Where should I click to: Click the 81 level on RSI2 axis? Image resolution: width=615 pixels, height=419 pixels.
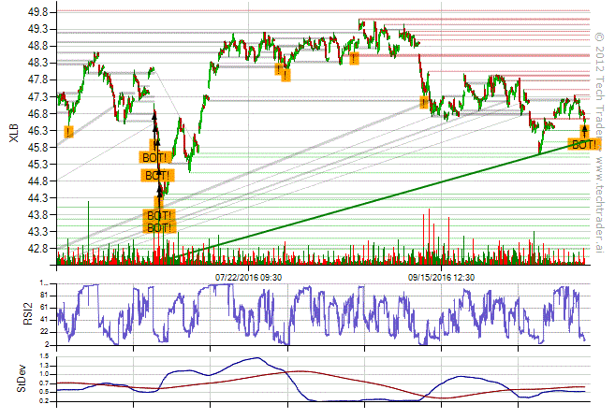tap(44, 294)
